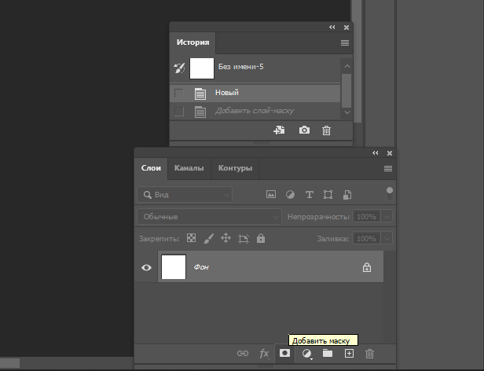Lock transparent pixels checkerboard icon
The width and height of the screenshot is (484, 371).
tap(192, 238)
